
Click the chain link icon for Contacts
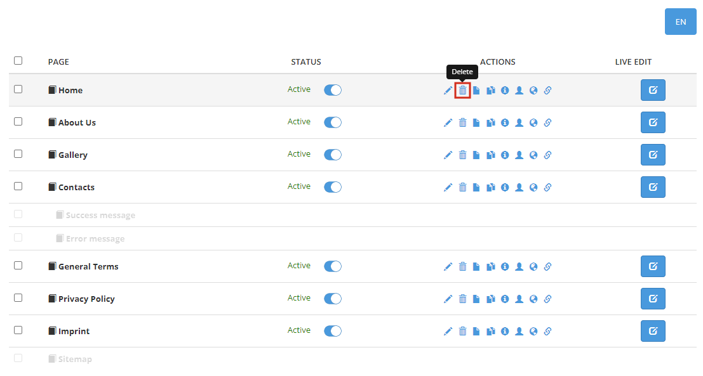click(x=547, y=187)
